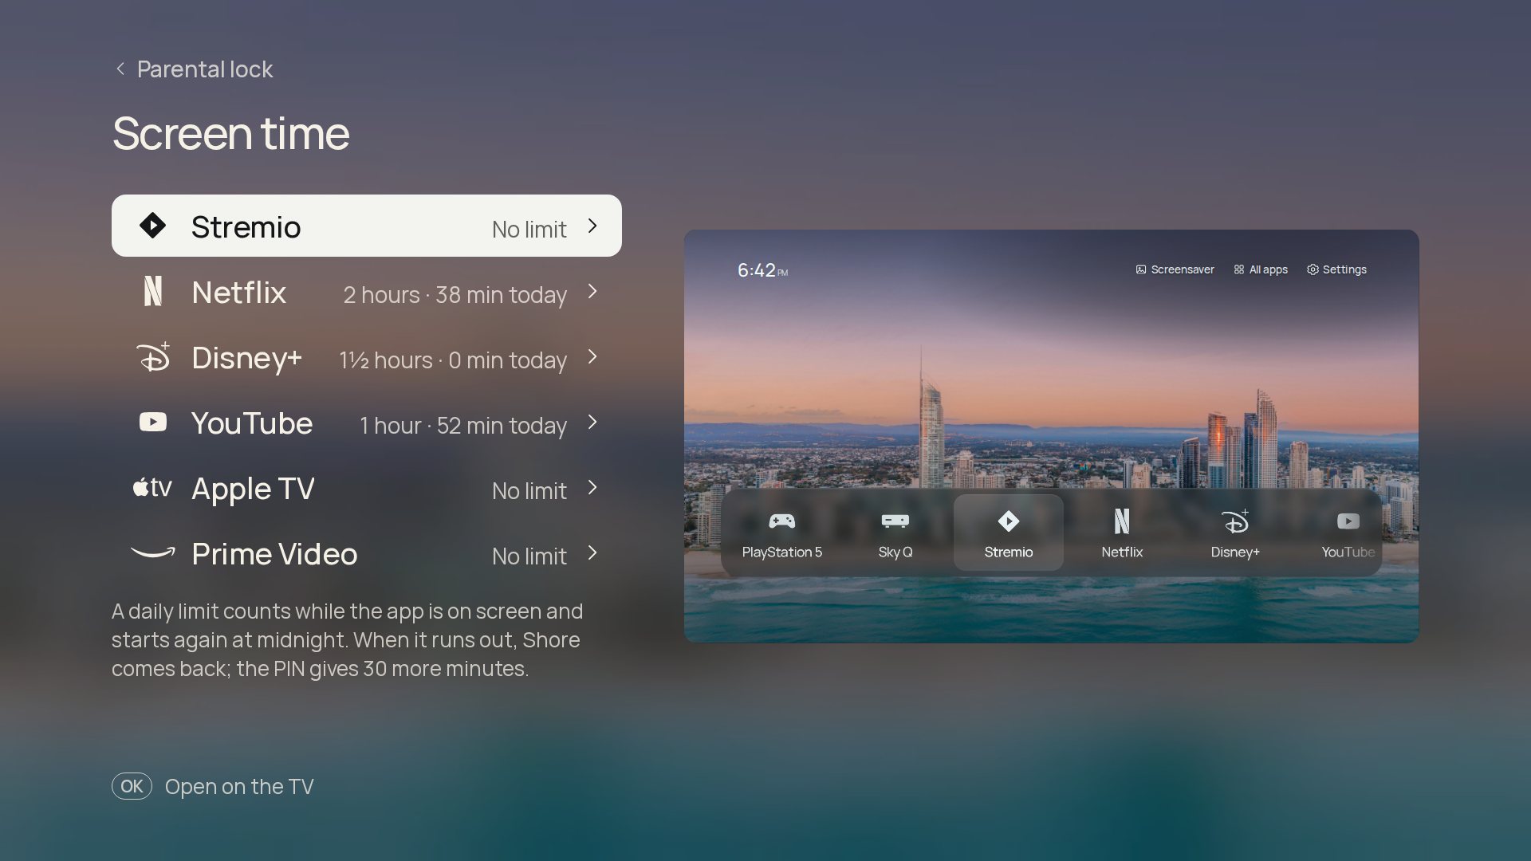Select the Stremio icon in the preview dock
1531x861 pixels.
[1008, 521]
